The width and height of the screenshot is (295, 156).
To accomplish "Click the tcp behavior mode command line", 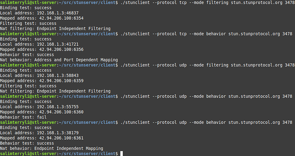I will 206,34.
